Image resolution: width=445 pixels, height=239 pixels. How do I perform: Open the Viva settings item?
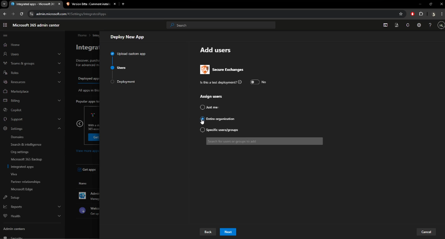pyautogui.click(x=13, y=174)
